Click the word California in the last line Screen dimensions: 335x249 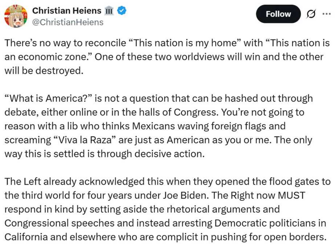(26, 237)
